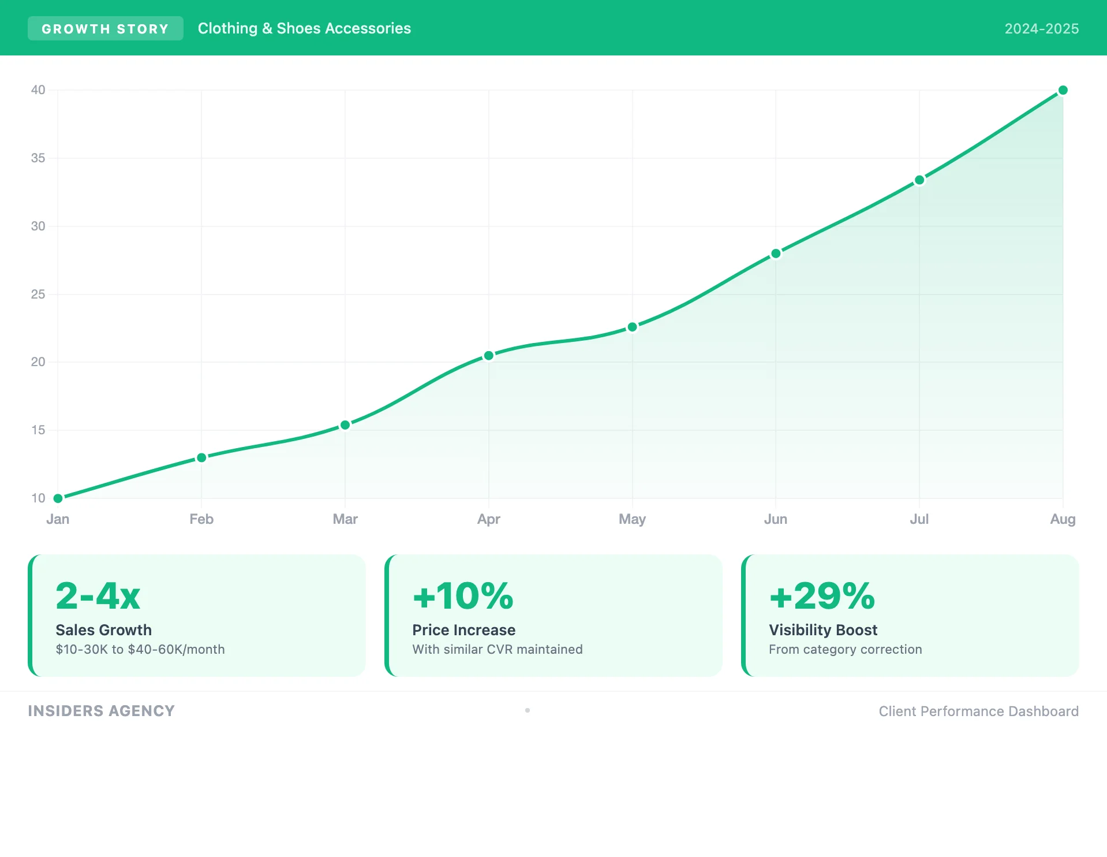This screenshot has width=1107, height=857.
Task: Click the INSIDERS AGENCY footer text
Action: point(101,711)
